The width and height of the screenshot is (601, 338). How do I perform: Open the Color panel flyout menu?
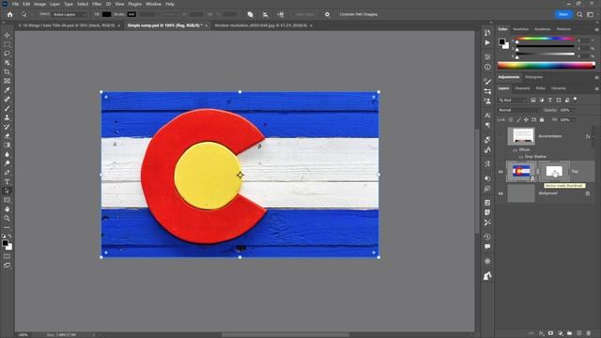pyautogui.click(x=596, y=29)
